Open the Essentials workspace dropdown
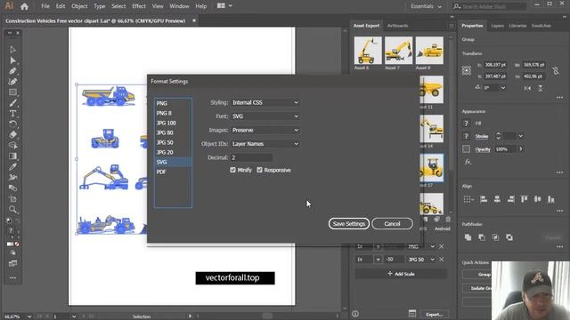Screen dimensions: 570x320 click(x=426, y=6)
